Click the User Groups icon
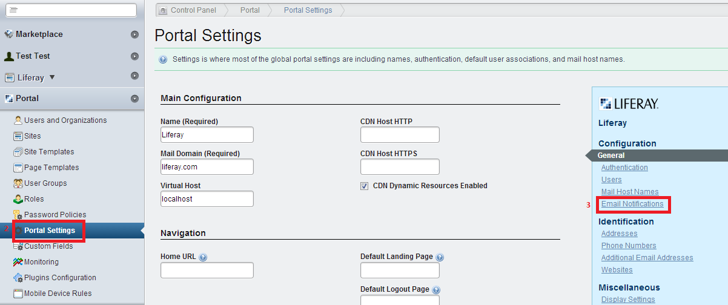This screenshot has height=305, width=728. [x=18, y=183]
